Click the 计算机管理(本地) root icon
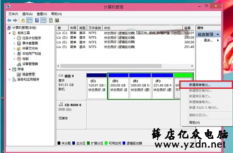Image resolution: width=233 pixels, height=153 pixels. coord(9,28)
